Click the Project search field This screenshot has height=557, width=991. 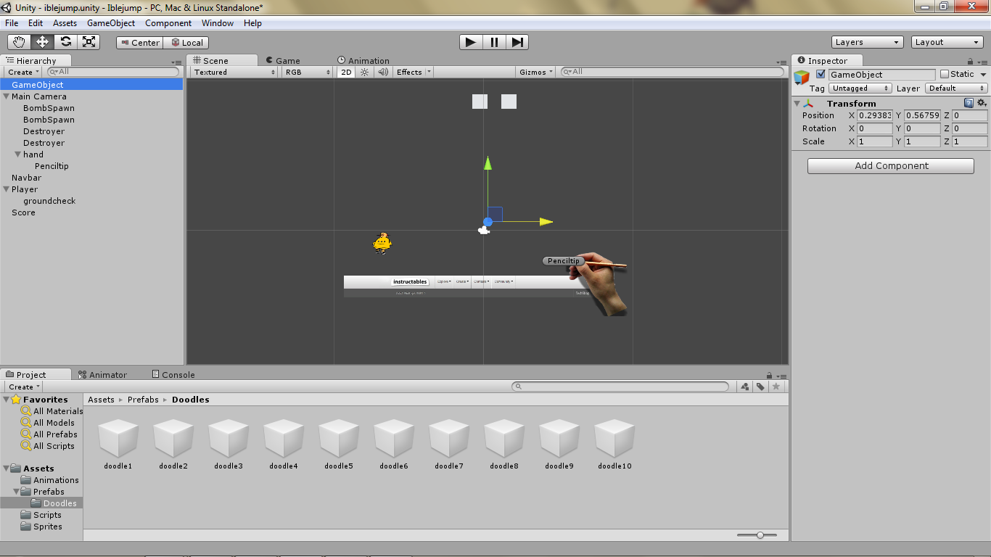620,387
